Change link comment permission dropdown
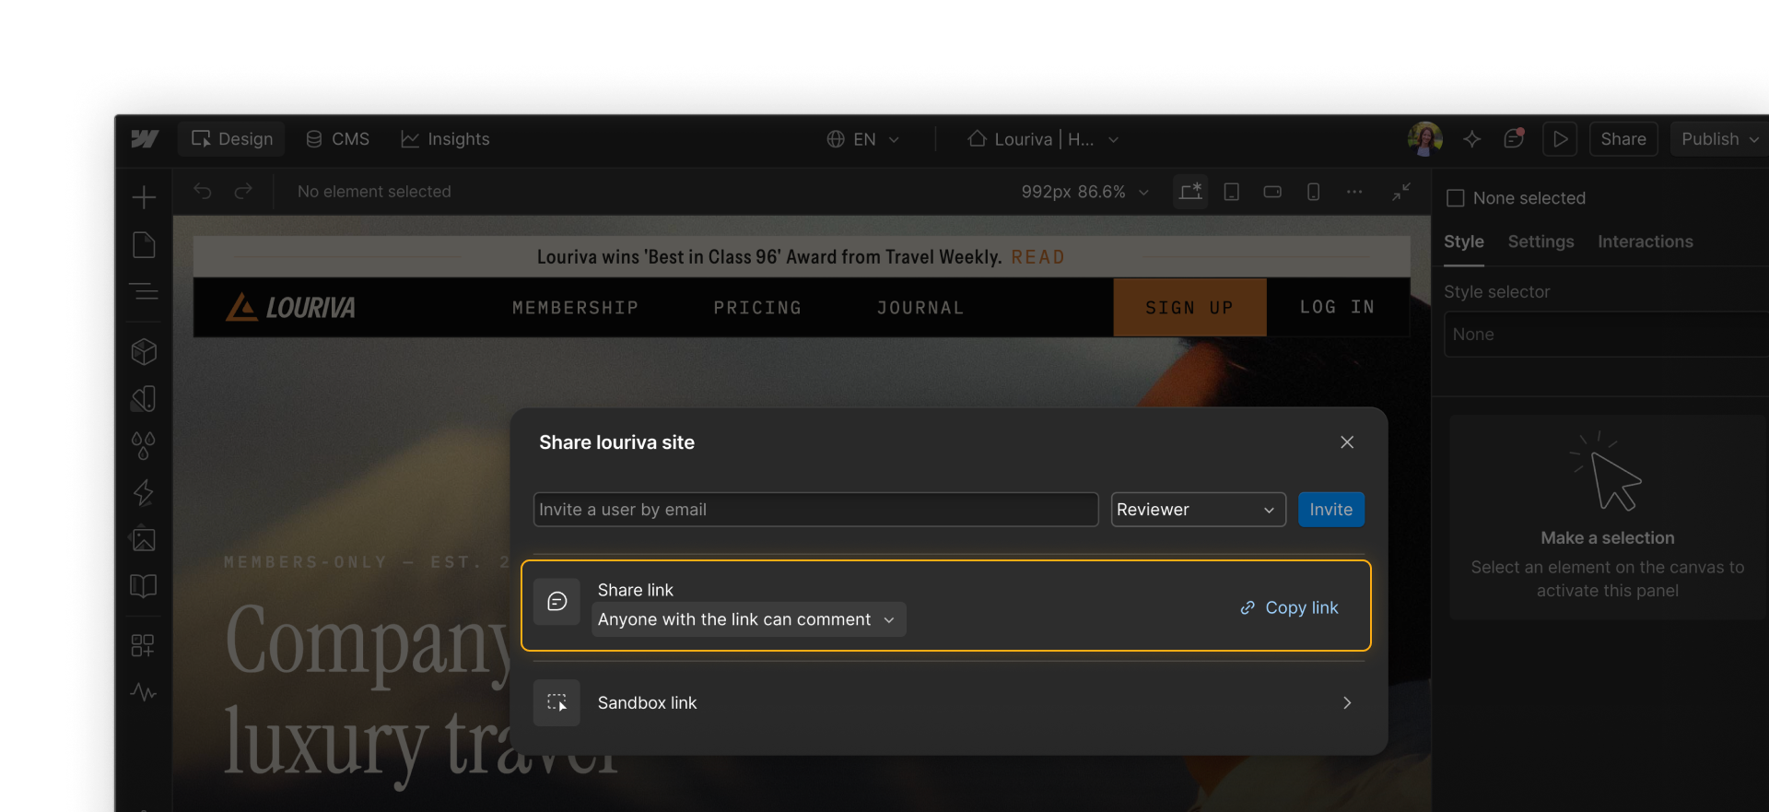1769x812 pixels. point(748,619)
